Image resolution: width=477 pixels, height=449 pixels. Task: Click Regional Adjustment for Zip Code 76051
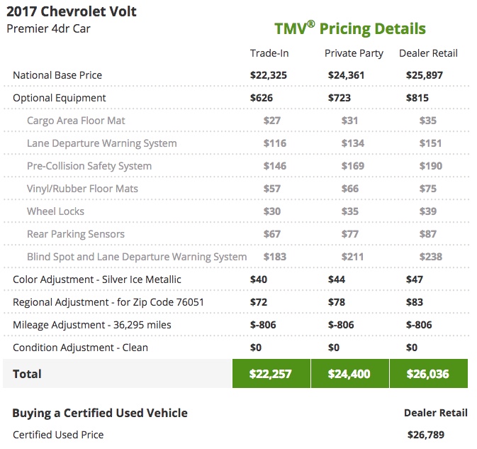coord(108,302)
